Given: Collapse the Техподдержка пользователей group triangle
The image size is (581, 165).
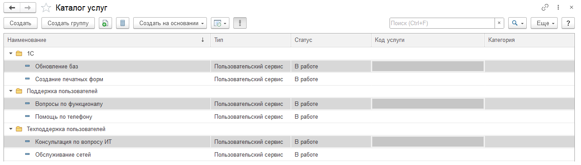Looking at the screenshot, I should [x=11, y=129].
